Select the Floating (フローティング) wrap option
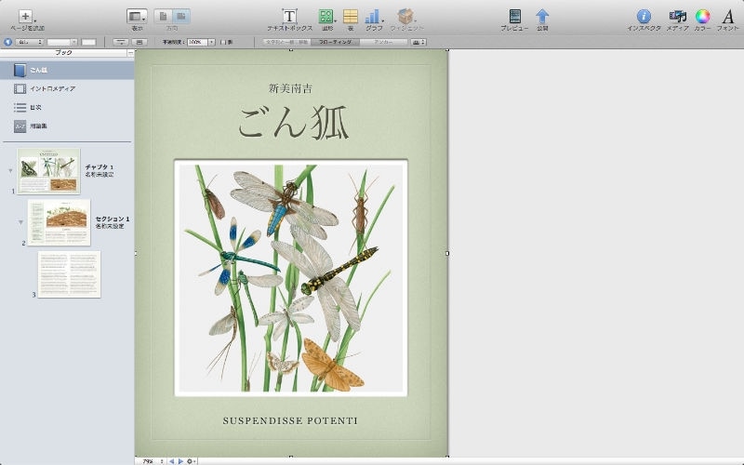 pyautogui.click(x=335, y=42)
